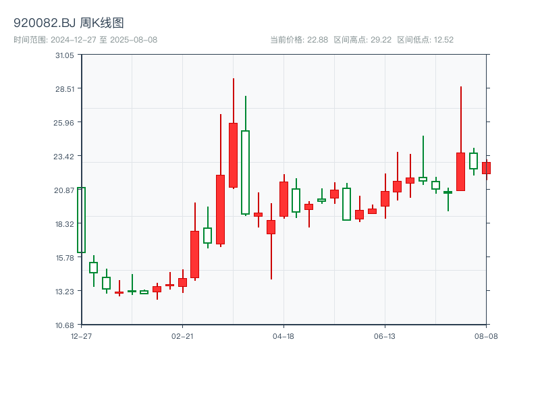
Task: Click the 08-08 x-axis date label
Action: [486, 336]
